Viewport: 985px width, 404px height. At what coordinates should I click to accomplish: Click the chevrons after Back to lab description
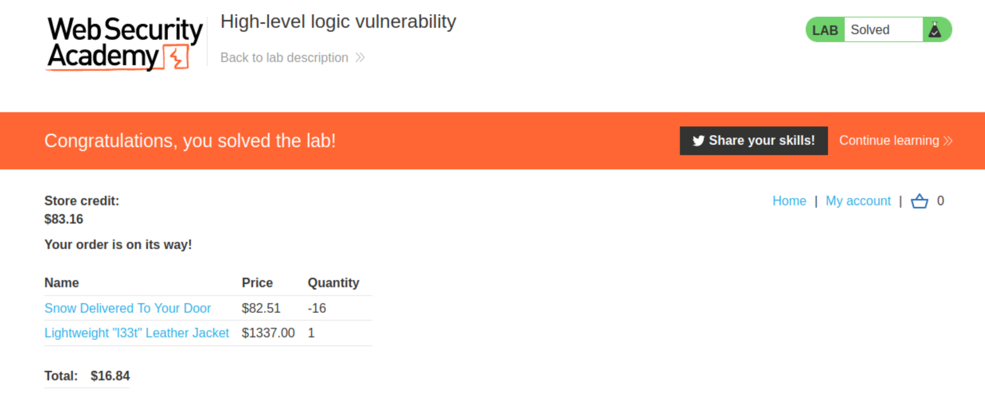pyautogui.click(x=360, y=57)
